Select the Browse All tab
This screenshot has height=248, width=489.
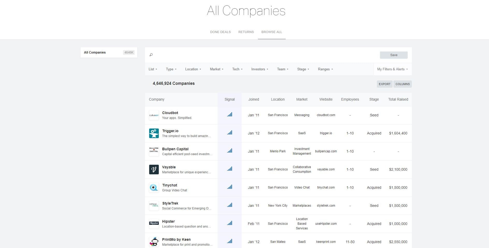(x=272, y=32)
